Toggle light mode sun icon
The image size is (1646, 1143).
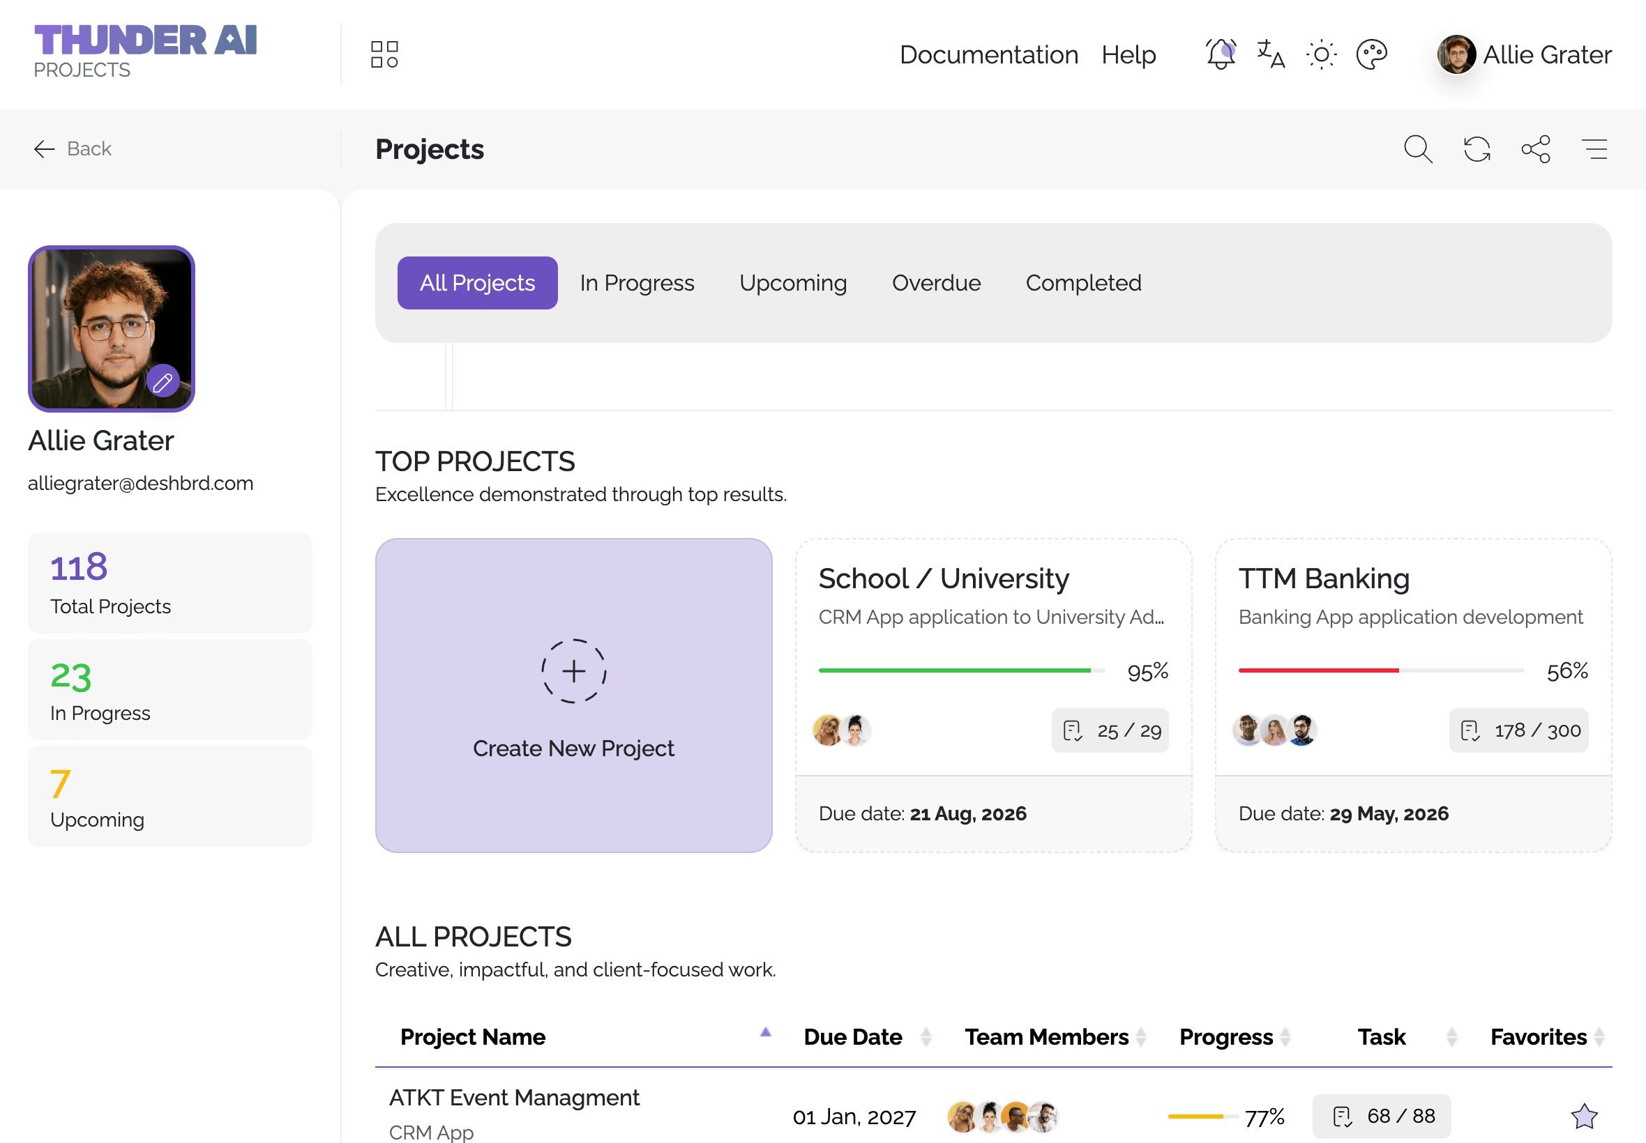pyautogui.click(x=1321, y=54)
